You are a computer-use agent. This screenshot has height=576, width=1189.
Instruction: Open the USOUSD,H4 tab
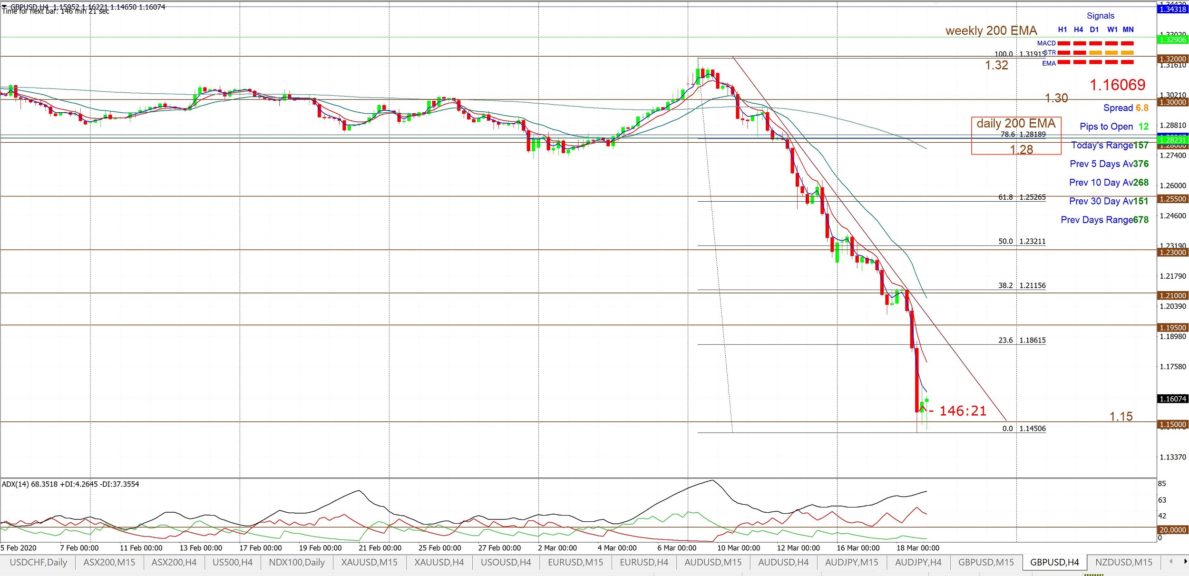tap(506, 562)
